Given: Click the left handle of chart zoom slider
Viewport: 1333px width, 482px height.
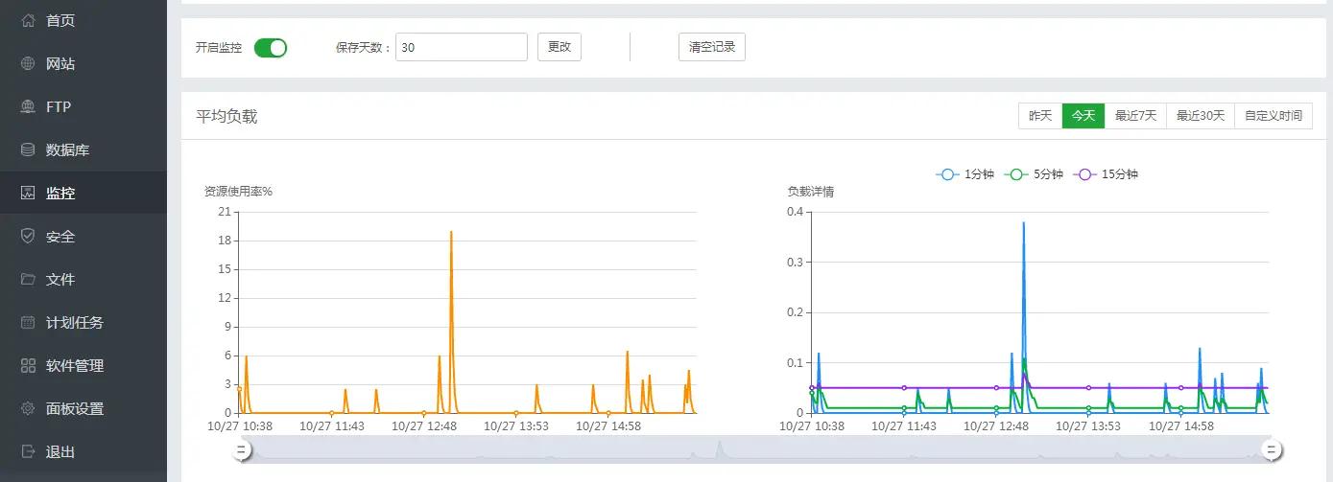Looking at the screenshot, I should pyautogui.click(x=242, y=449).
